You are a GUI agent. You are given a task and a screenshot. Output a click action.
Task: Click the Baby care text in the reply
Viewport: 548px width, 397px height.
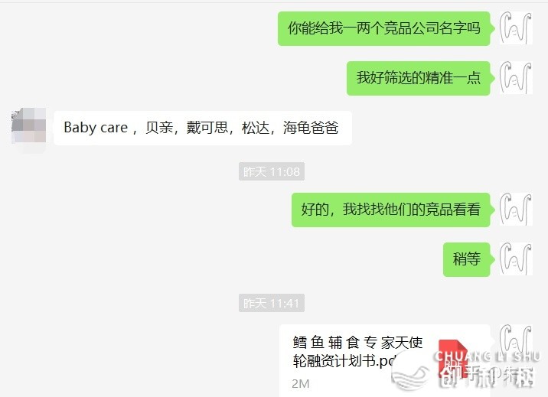96,128
